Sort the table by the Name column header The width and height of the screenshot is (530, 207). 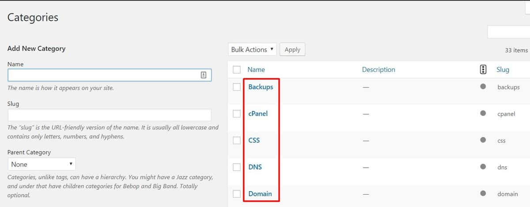tap(256, 69)
